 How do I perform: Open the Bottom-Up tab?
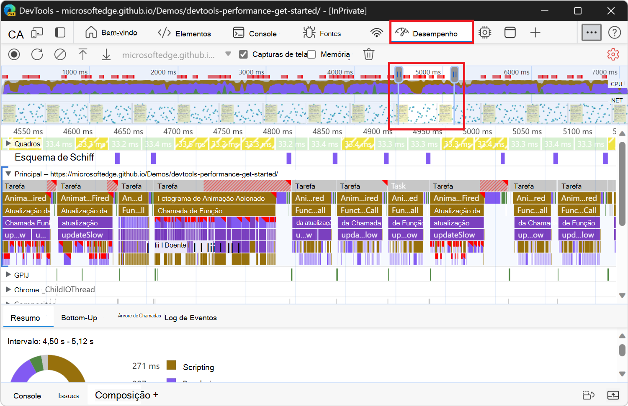[x=79, y=318]
